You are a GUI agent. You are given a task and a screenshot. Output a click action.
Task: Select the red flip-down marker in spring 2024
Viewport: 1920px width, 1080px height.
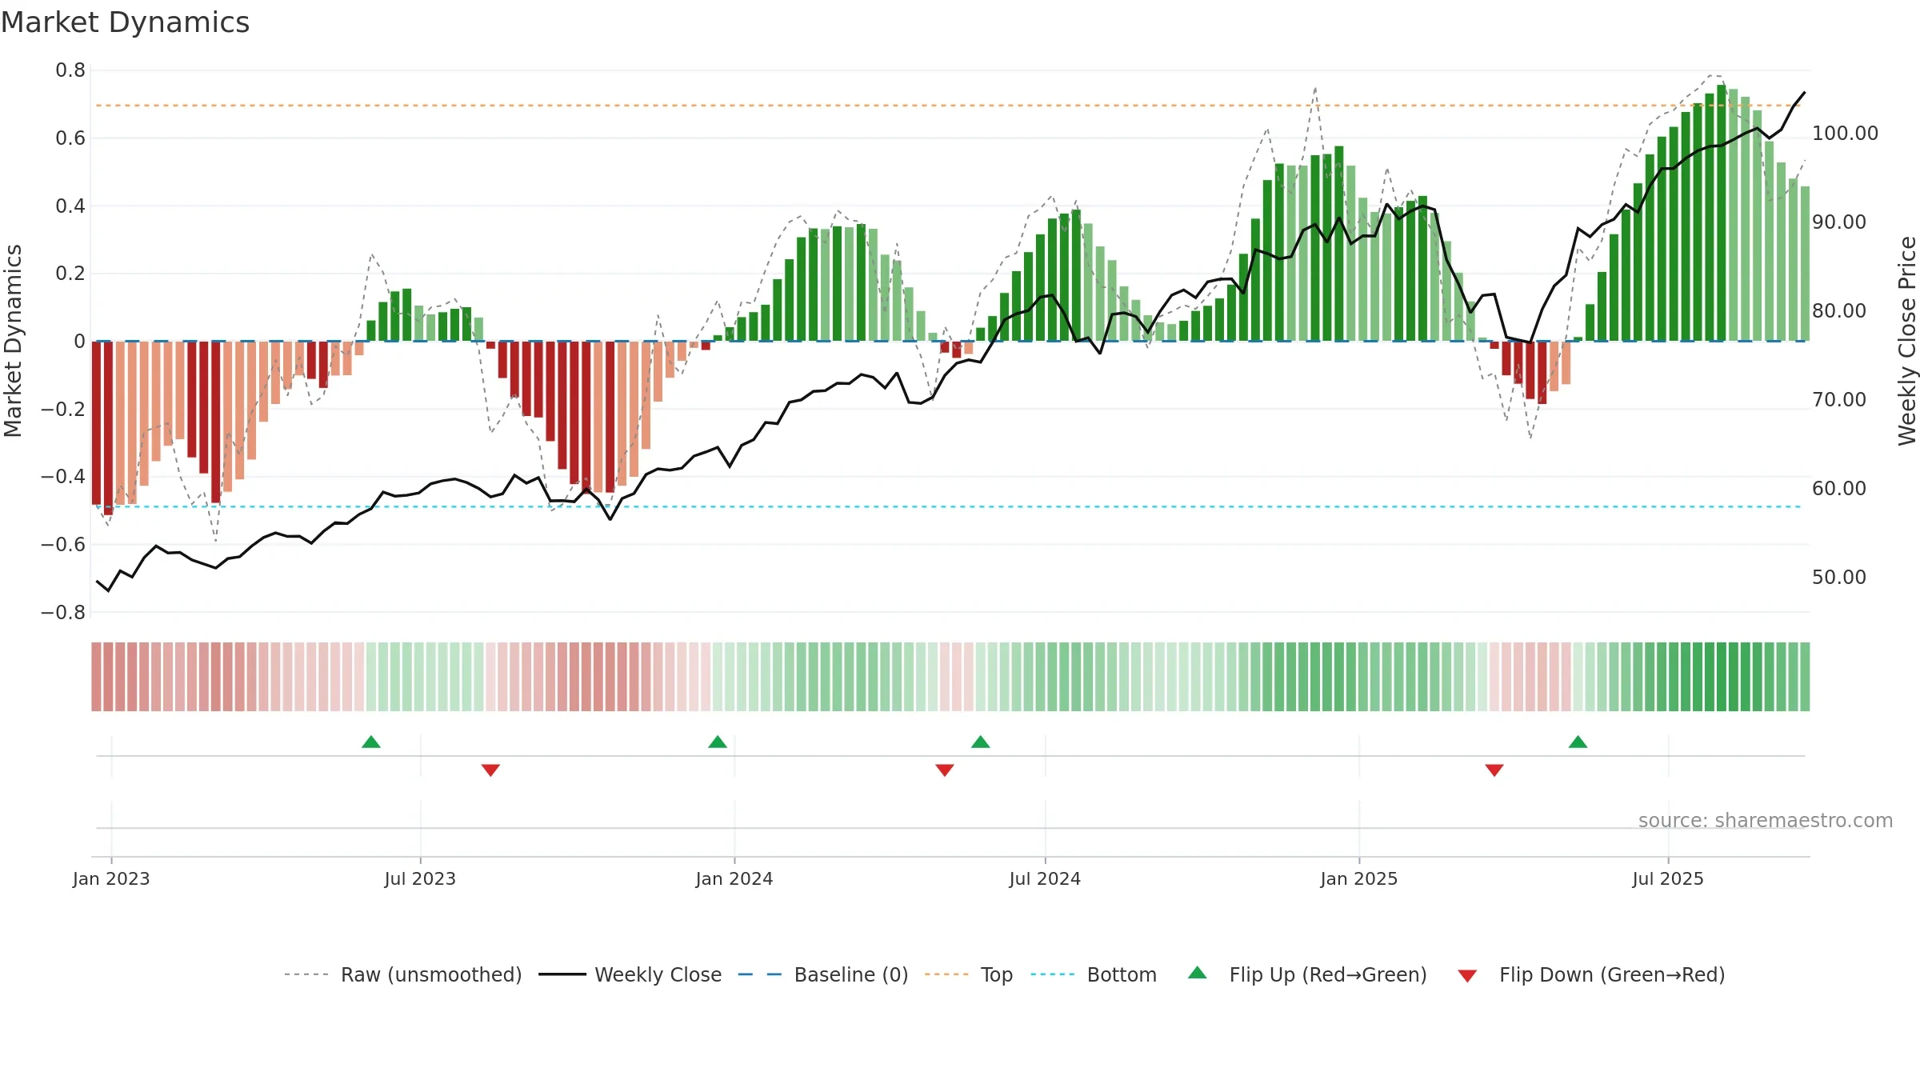[x=945, y=770]
